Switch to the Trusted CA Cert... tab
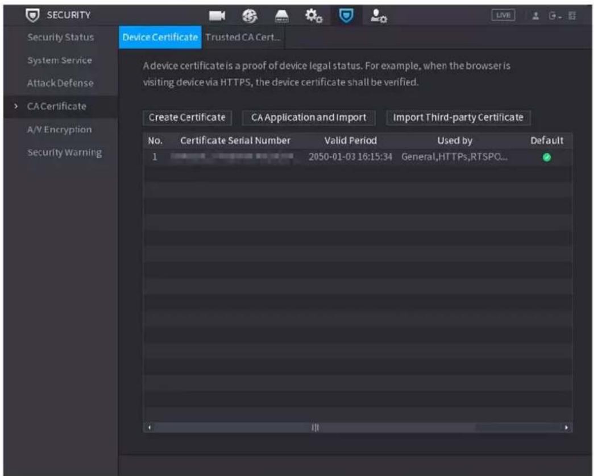The height and width of the screenshot is (476, 594). (243, 38)
